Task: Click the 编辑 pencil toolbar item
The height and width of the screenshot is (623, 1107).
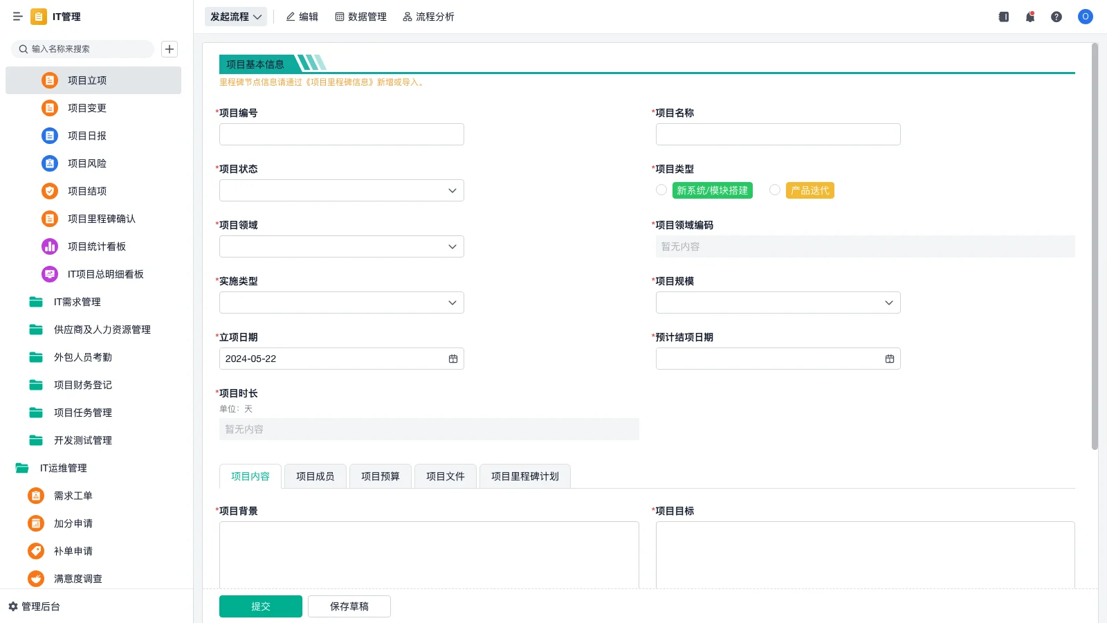Action: pos(302,17)
